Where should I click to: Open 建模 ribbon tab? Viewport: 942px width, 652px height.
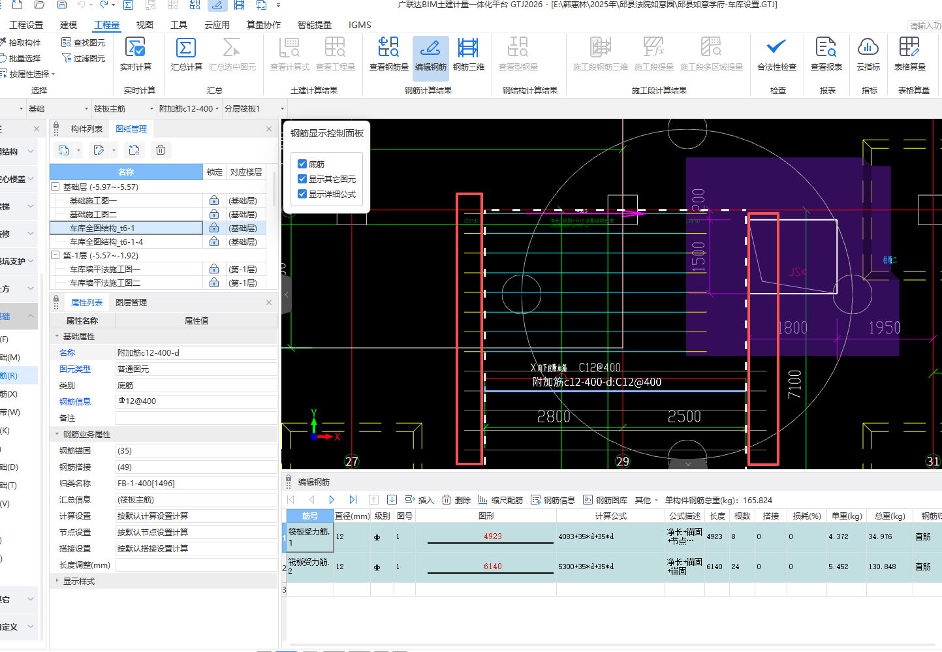(69, 25)
